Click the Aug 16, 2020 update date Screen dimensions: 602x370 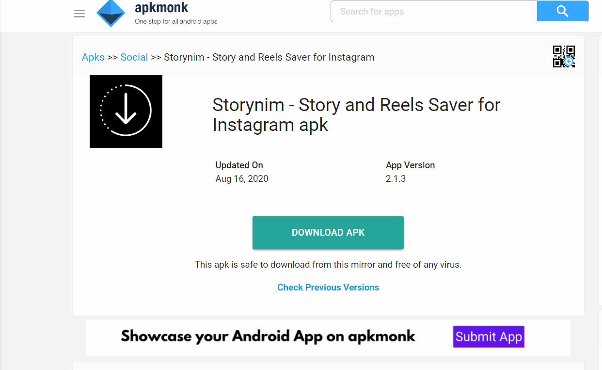click(242, 179)
